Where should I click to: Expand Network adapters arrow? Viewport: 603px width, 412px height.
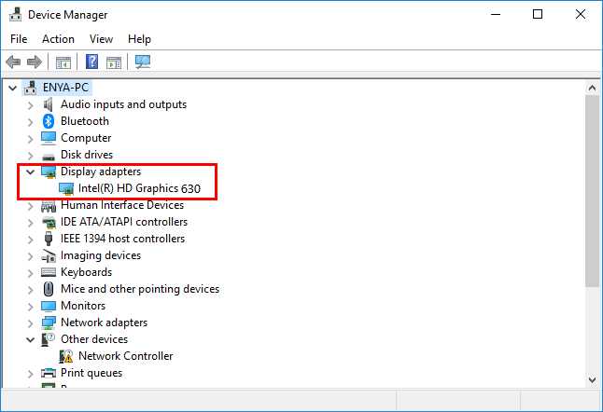click(x=31, y=323)
